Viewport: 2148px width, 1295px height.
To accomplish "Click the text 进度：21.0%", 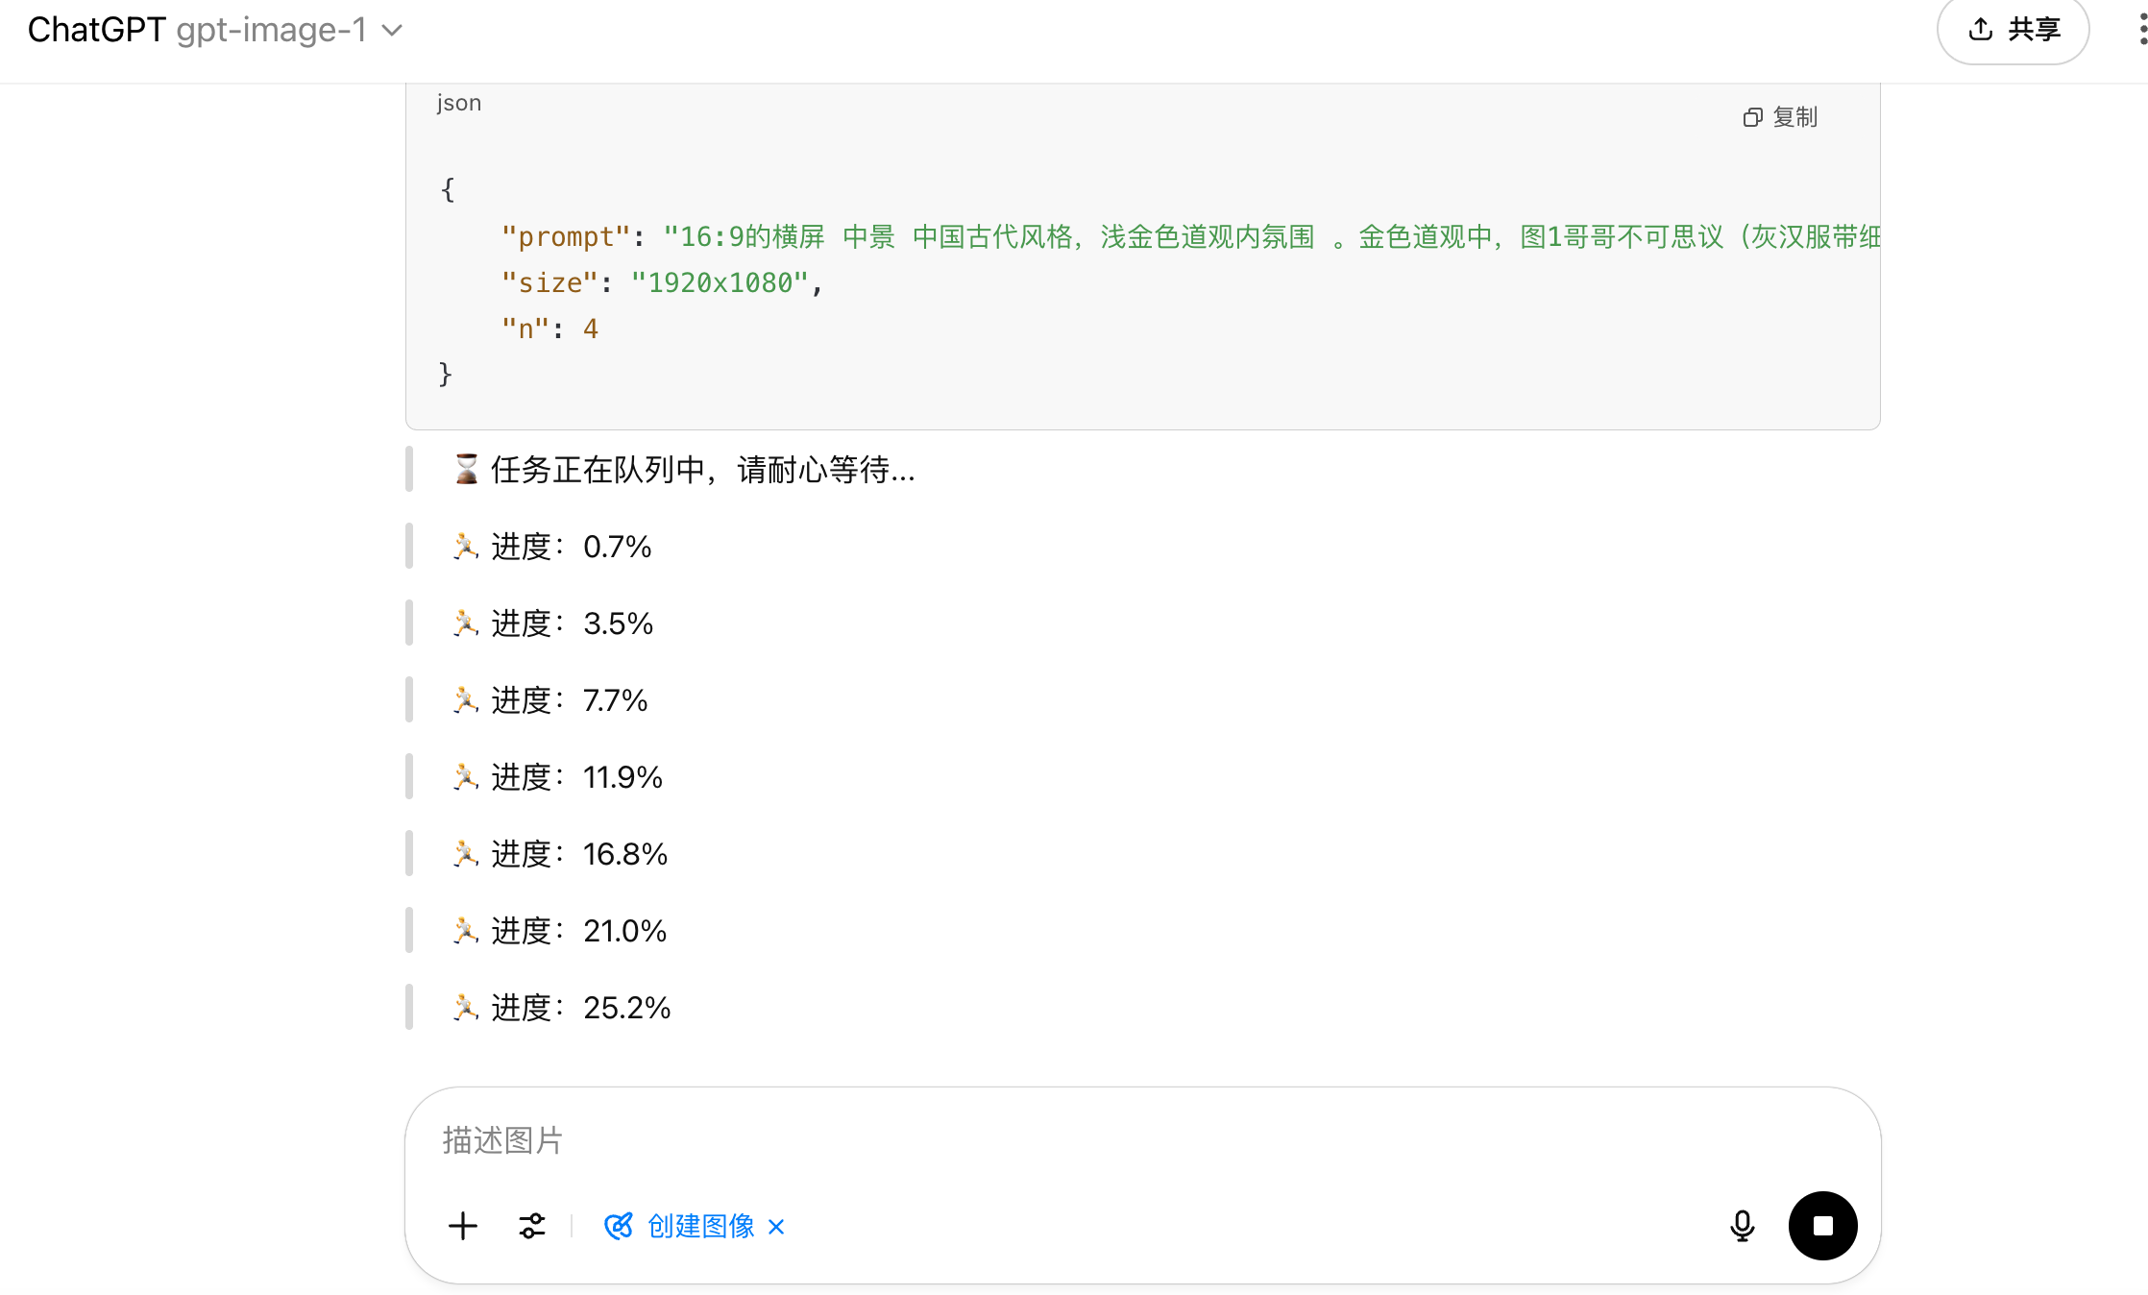I will [x=579, y=930].
